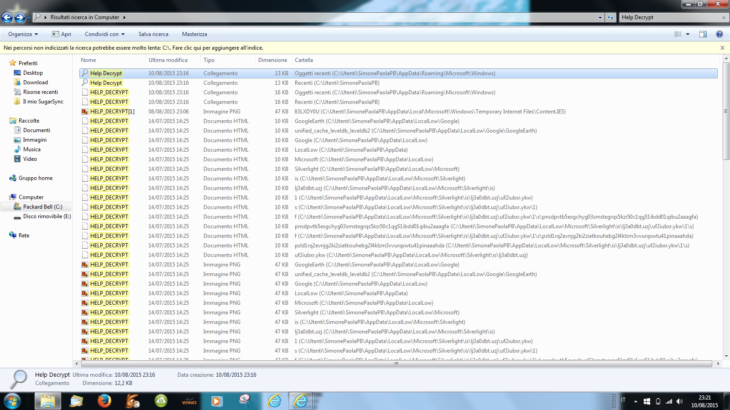Image resolution: width=730 pixels, height=410 pixels.
Task: Select HELP_DECRYPT HTML in the uf2iubxr.ykw folder row
Action: pos(399,255)
